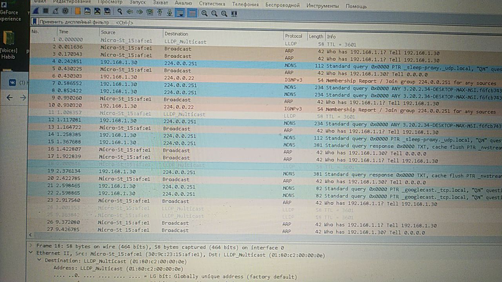
Task: Jump to the first packet
Action: [160, 12]
